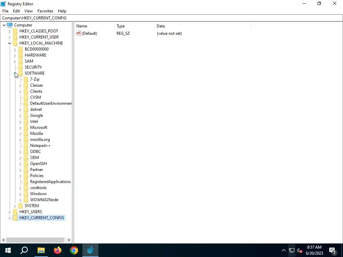Click the registry address bar
The image size is (343, 257).
(x=171, y=18)
